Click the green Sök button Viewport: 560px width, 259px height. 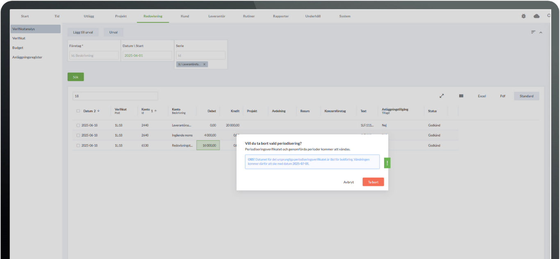tap(75, 77)
